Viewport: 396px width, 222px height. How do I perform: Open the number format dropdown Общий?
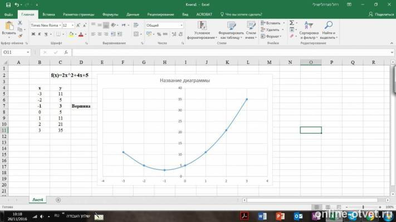[x=182, y=25]
